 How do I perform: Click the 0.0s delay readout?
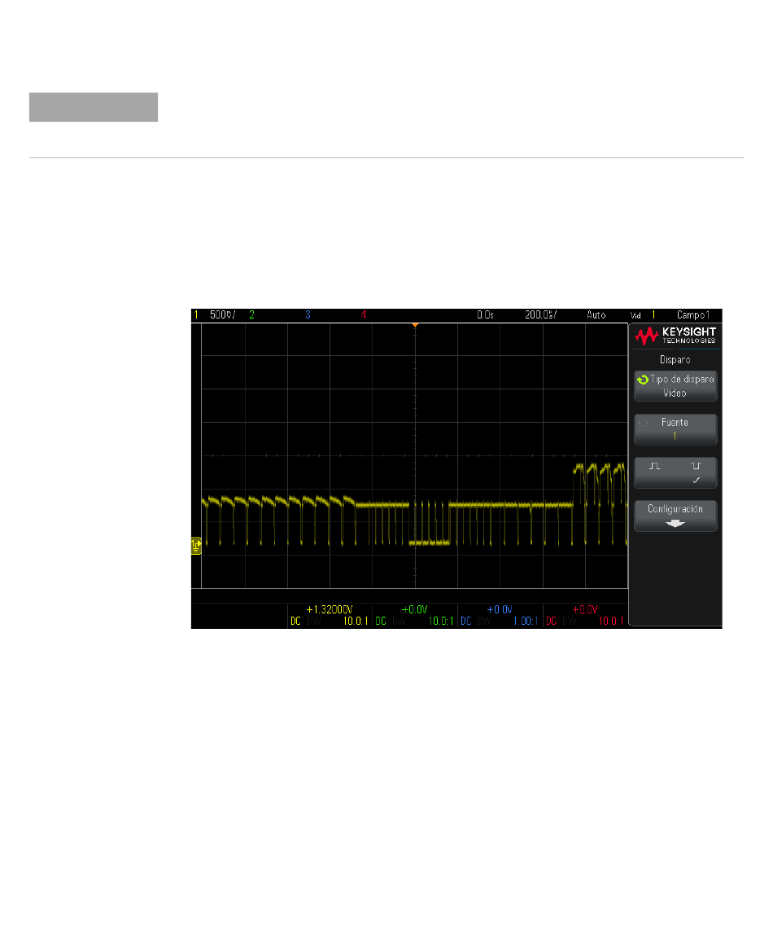pyautogui.click(x=485, y=314)
